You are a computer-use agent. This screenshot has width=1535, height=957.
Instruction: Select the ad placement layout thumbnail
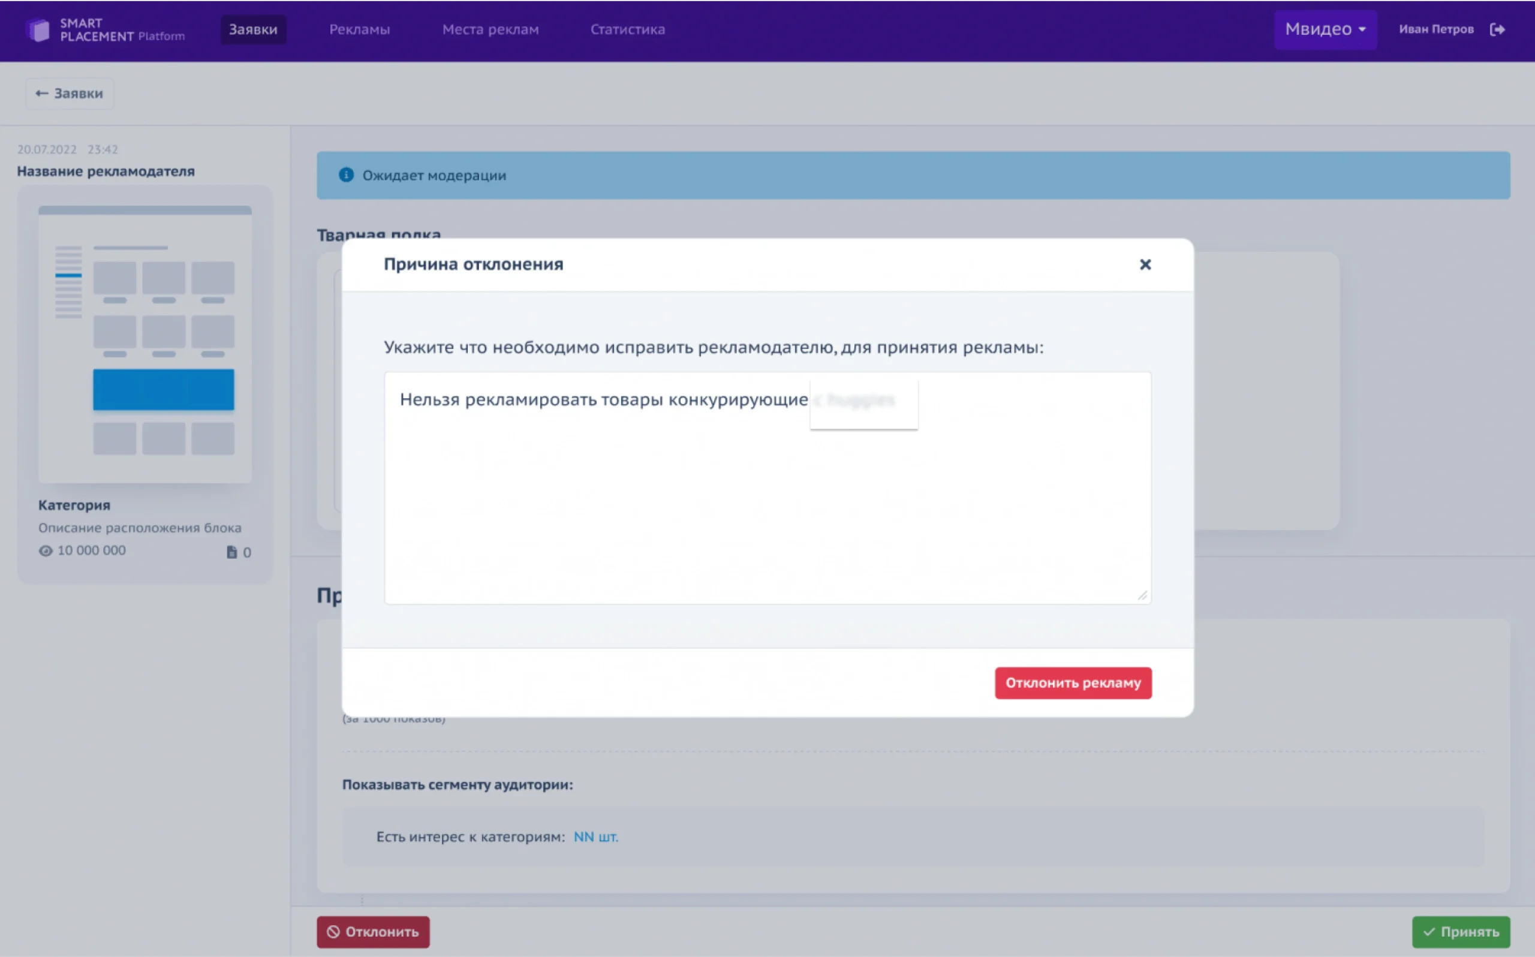145,344
